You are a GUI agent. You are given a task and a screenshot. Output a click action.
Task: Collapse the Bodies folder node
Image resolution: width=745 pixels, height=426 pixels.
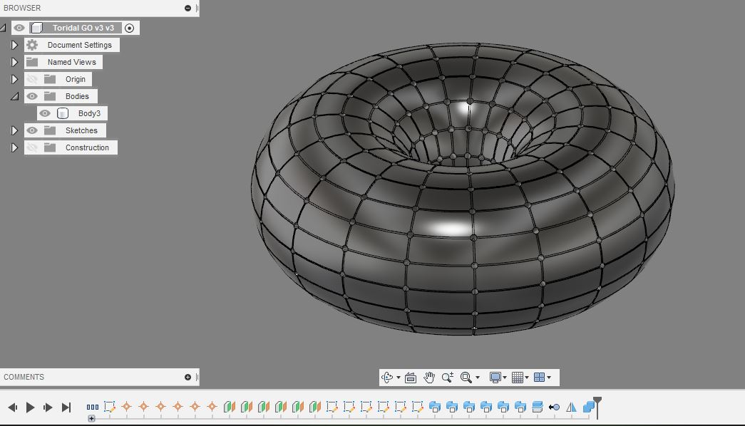[15, 96]
